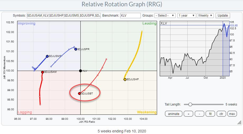Expand the 1 year period dropdown
The image size is (243, 134).
tap(187, 16)
